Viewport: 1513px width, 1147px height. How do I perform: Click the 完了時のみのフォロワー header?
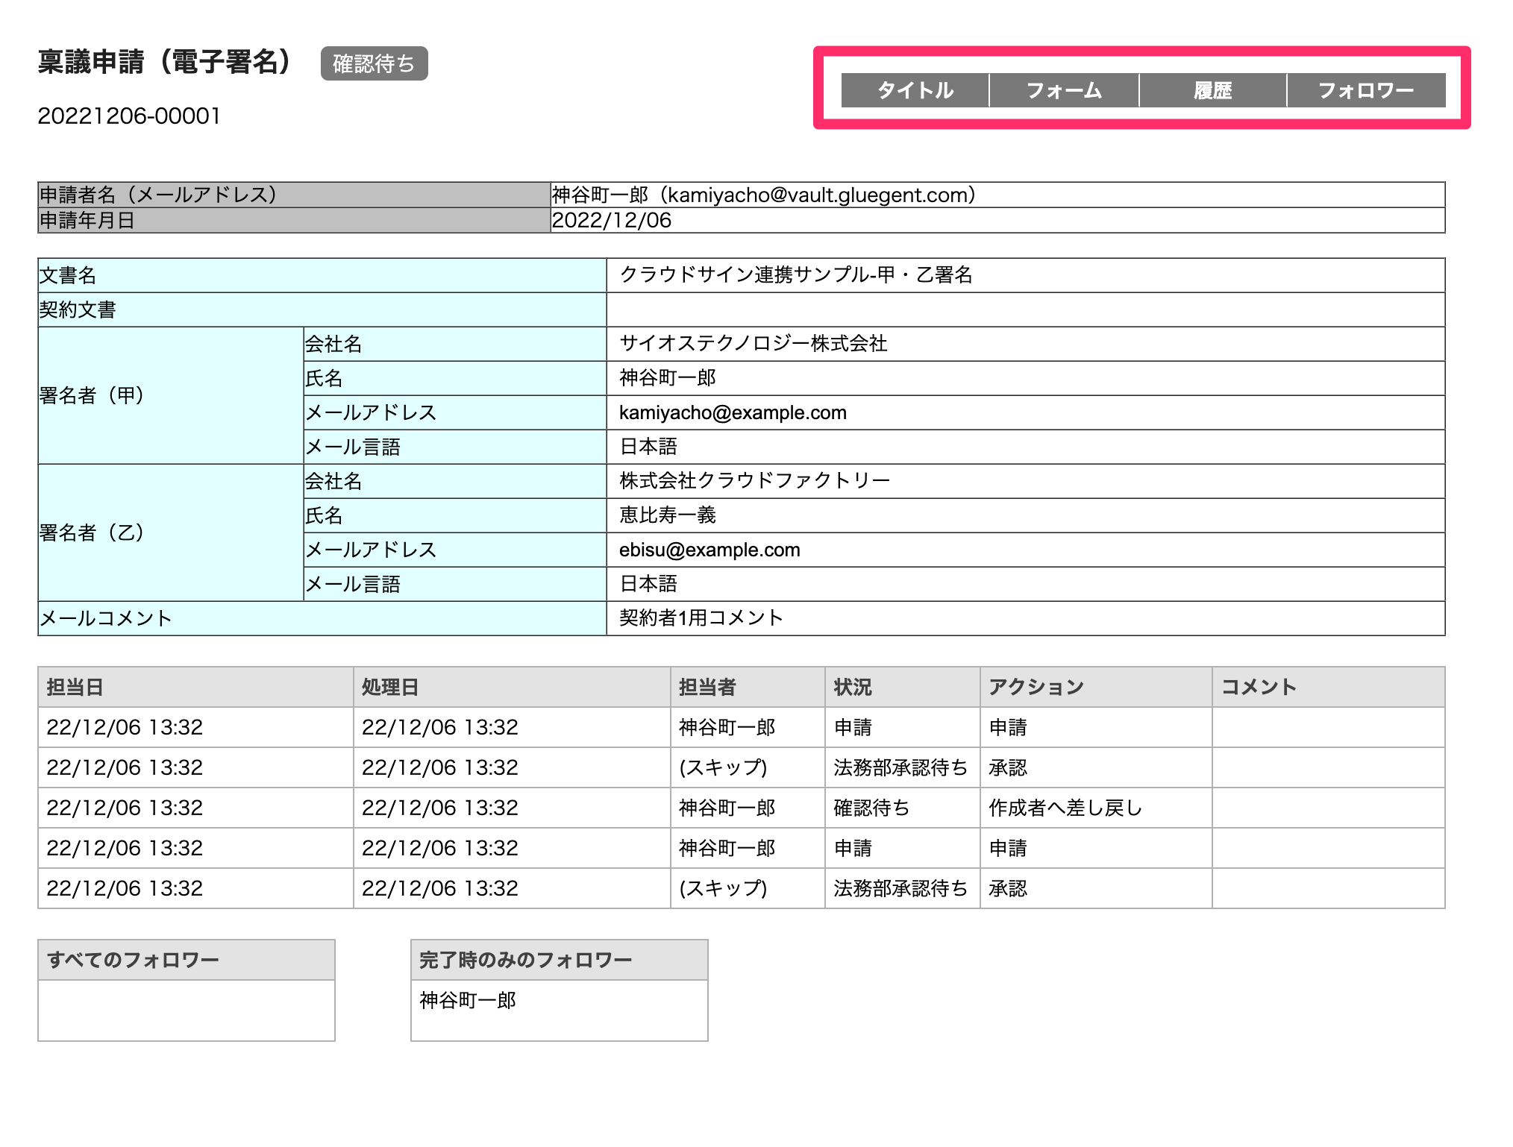(560, 960)
